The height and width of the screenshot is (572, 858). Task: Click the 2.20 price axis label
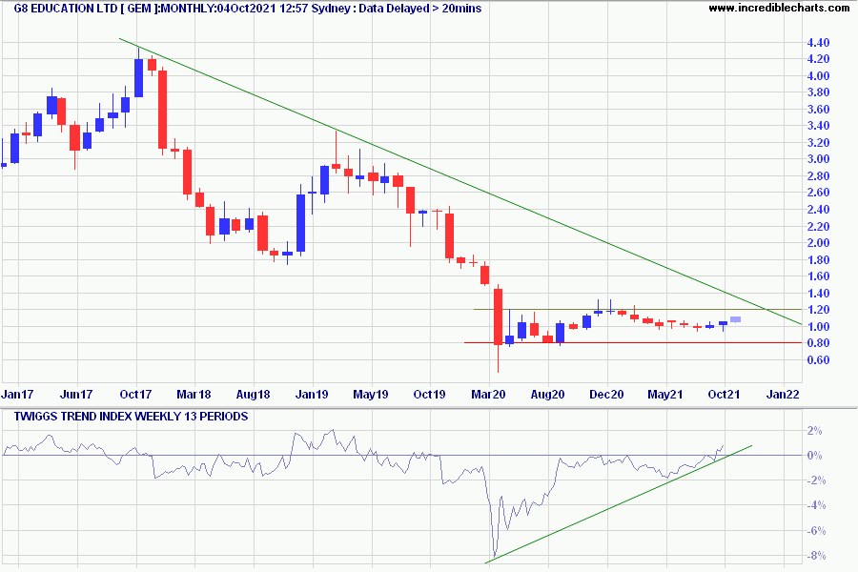(818, 227)
